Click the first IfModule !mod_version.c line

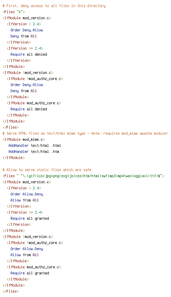(28, 73)
